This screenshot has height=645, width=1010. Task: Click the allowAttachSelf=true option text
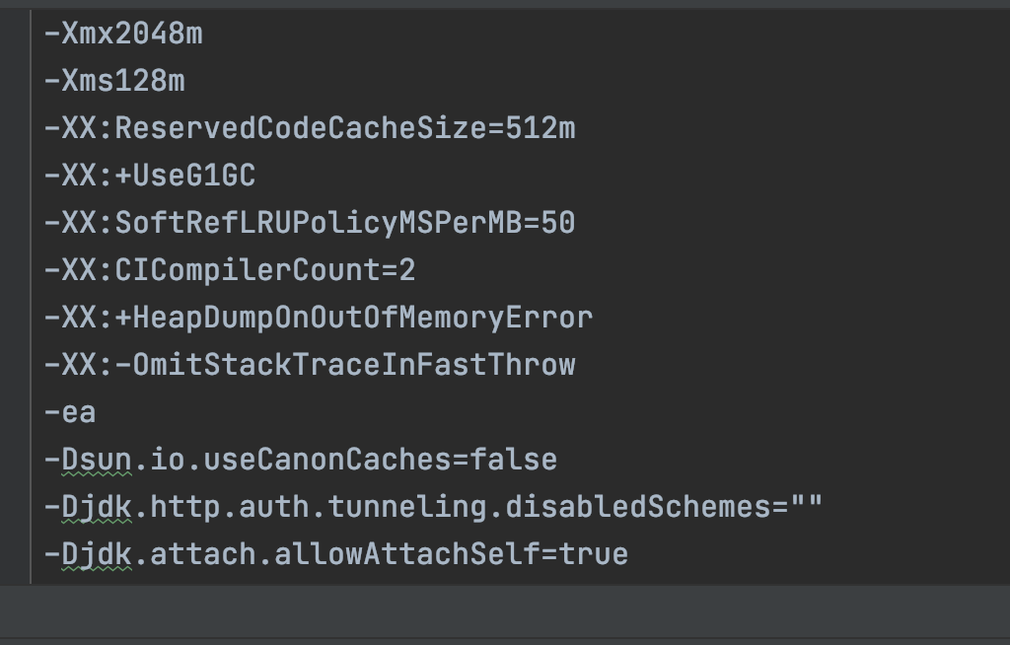click(x=451, y=555)
